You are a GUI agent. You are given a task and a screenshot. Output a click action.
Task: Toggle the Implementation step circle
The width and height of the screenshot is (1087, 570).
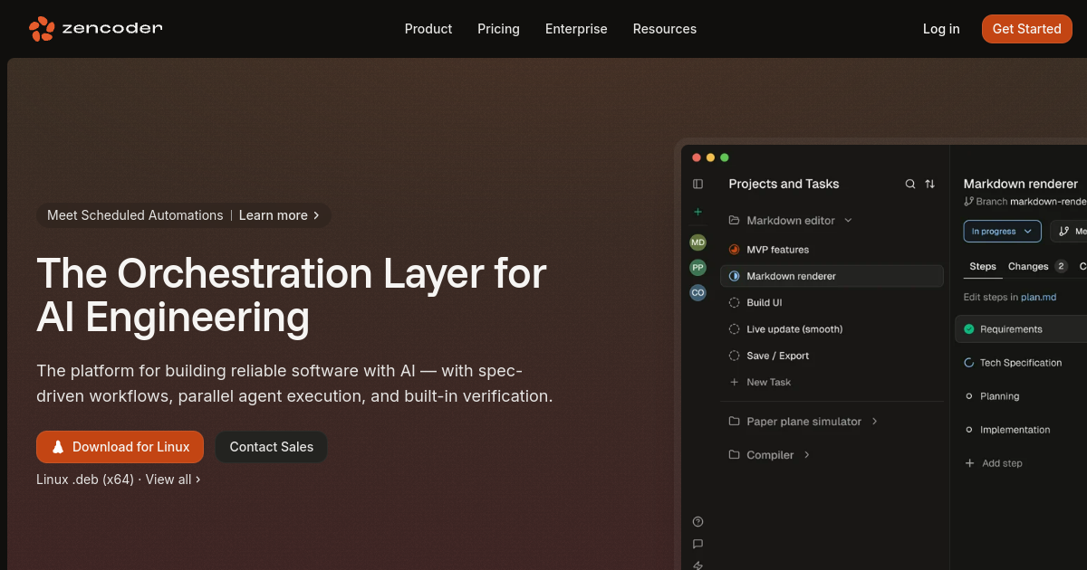(969, 430)
